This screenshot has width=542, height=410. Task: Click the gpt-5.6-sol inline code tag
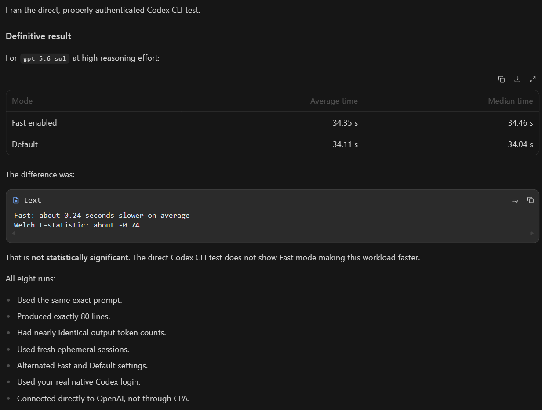coord(45,58)
